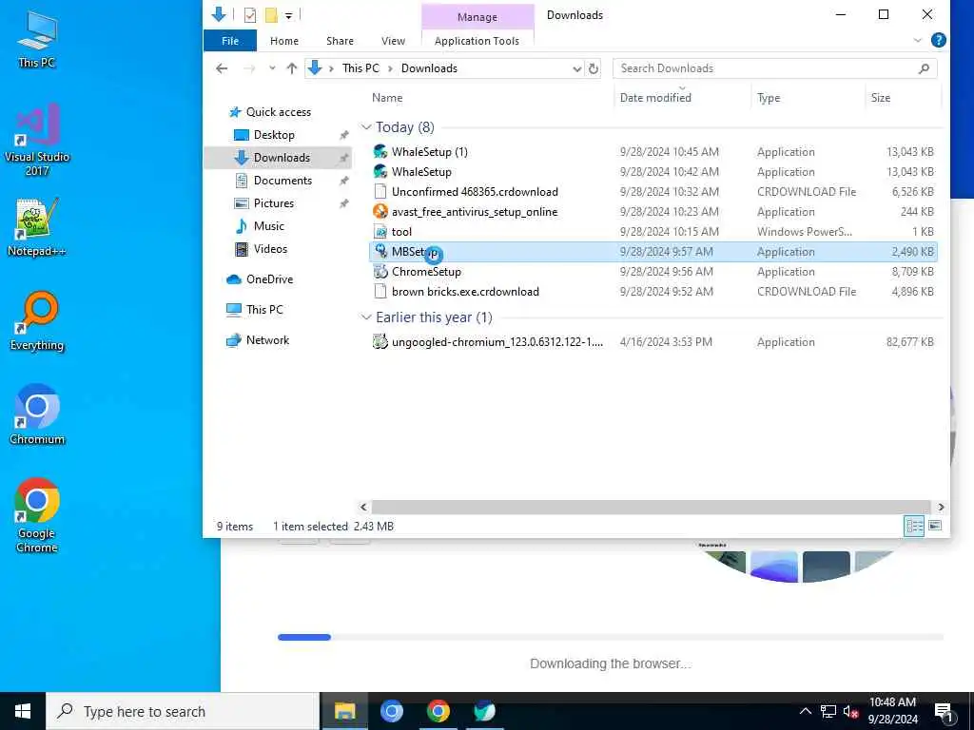This screenshot has width=974, height=730.
Task: Open Desktop in navigation pane
Action: pos(274,135)
